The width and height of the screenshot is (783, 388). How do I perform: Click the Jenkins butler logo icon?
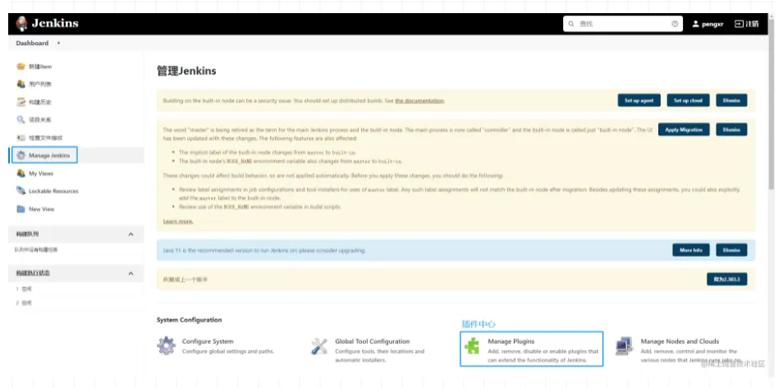pyautogui.click(x=21, y=24)
